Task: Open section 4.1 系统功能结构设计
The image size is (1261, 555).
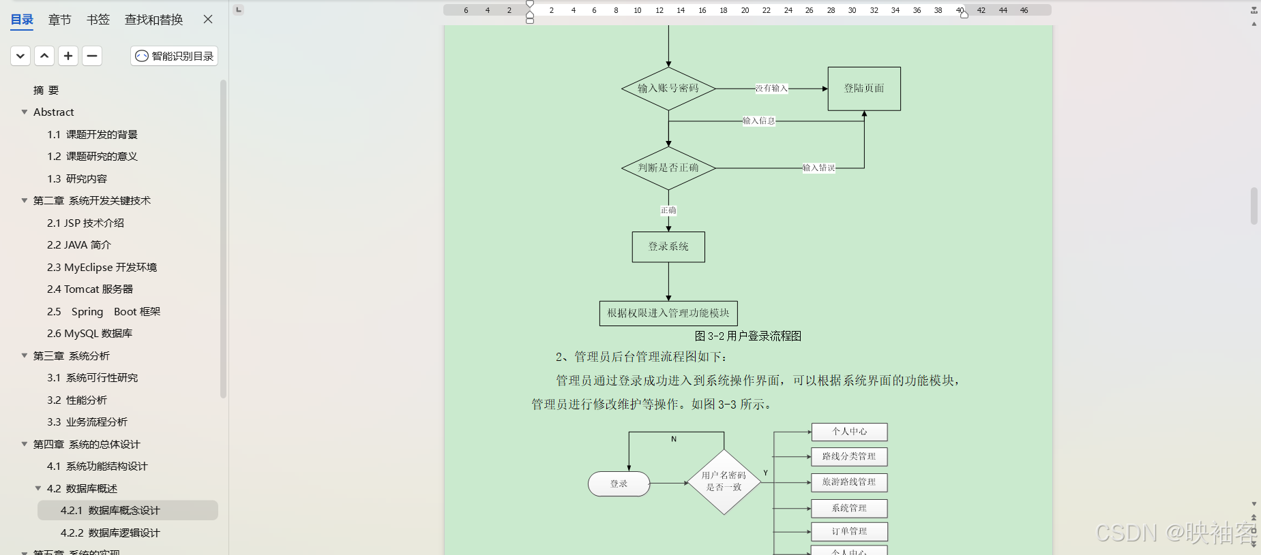Action: pos(97,466)
